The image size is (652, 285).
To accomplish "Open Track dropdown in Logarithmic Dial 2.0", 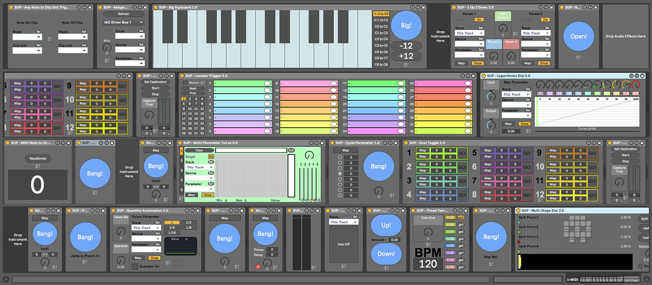I will pos(517,94).
